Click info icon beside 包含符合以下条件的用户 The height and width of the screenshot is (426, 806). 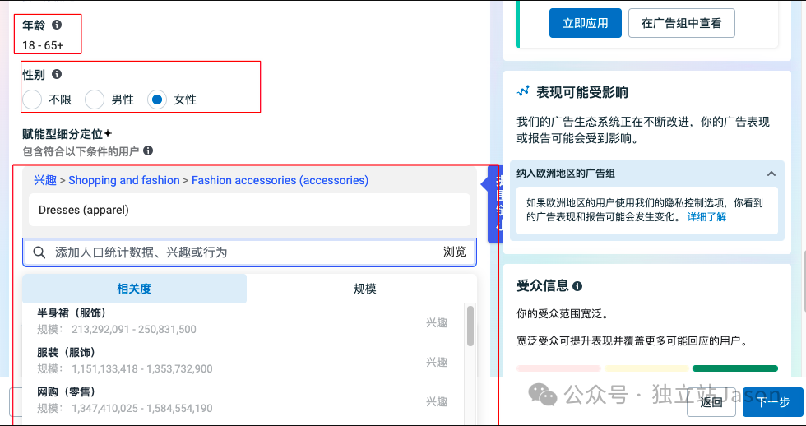tap(148, 150)
